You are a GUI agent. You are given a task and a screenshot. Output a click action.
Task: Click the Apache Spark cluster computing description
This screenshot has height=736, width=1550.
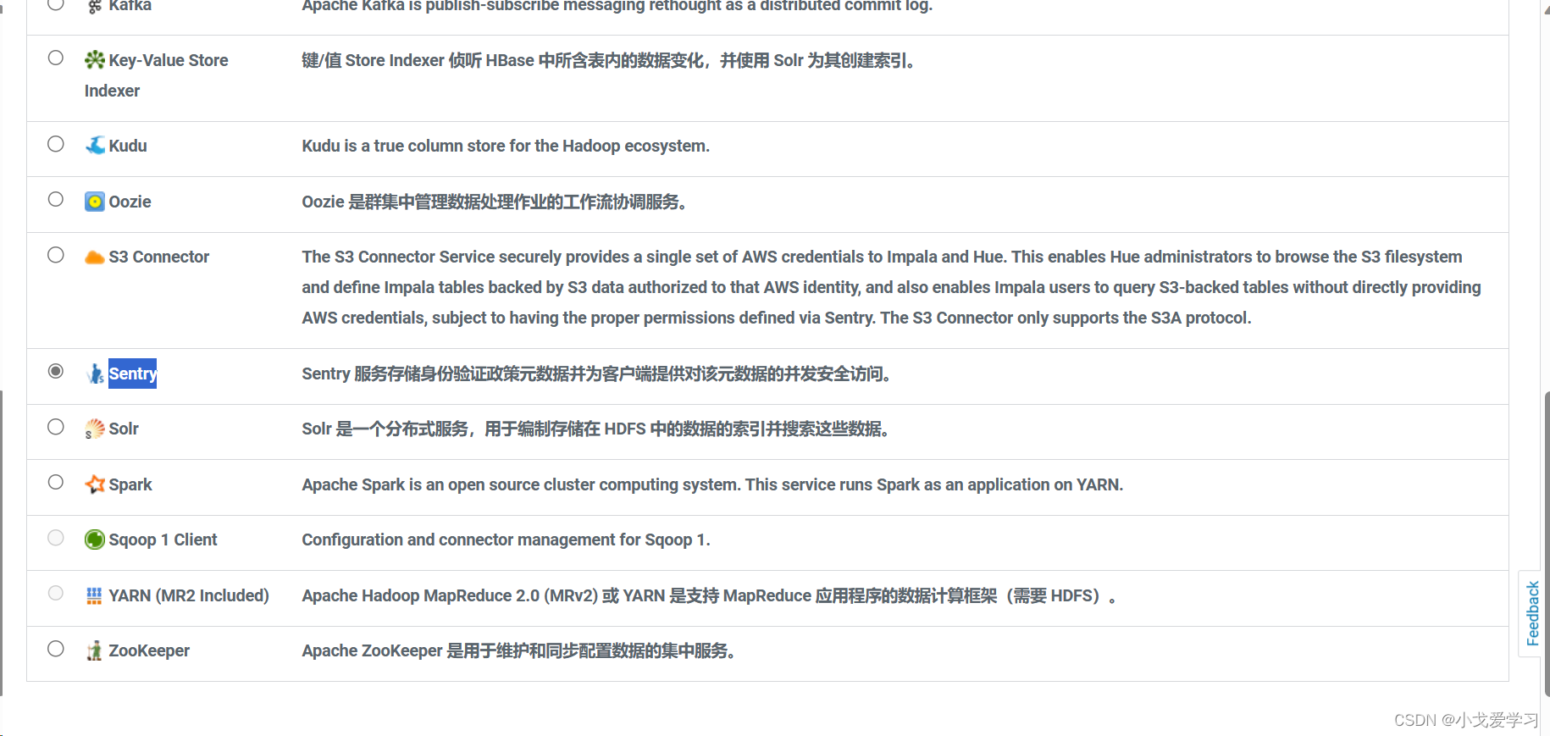712,484
